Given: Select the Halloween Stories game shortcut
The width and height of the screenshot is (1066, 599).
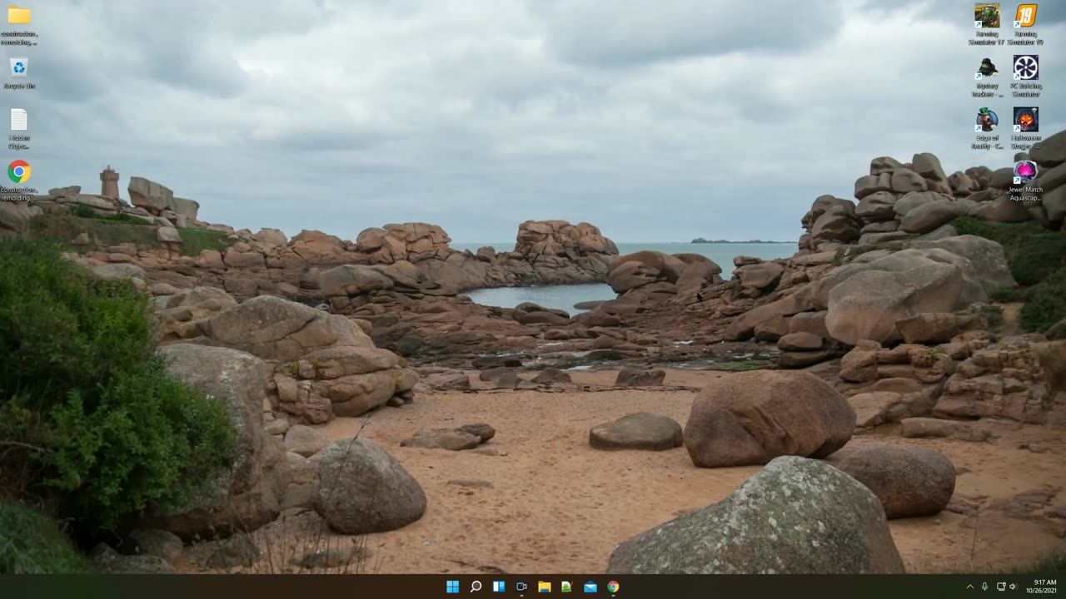Looking at the screenshot, I should (1026, 129).
